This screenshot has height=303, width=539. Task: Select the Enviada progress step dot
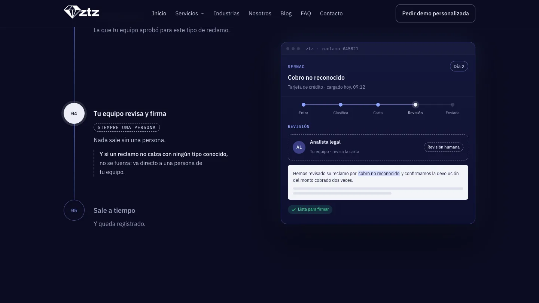pyautogui.click(x=453, y=105)
